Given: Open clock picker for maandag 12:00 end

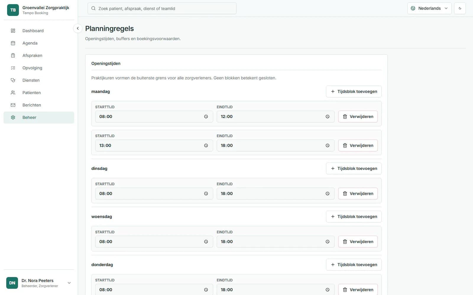Looking at the screenshot, I should [328, 117].
